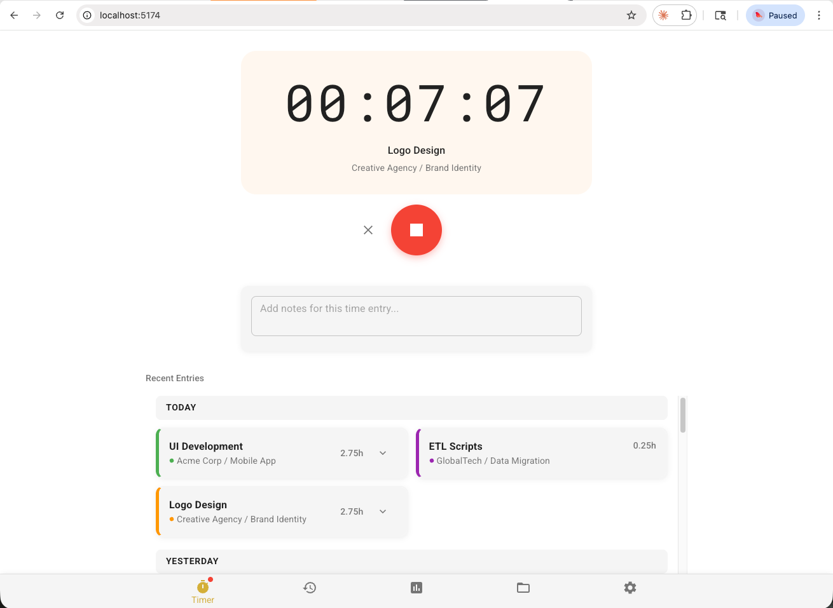
Task: Open the Timer tab via stopwatch icon
Action: [x=202, y=588]
